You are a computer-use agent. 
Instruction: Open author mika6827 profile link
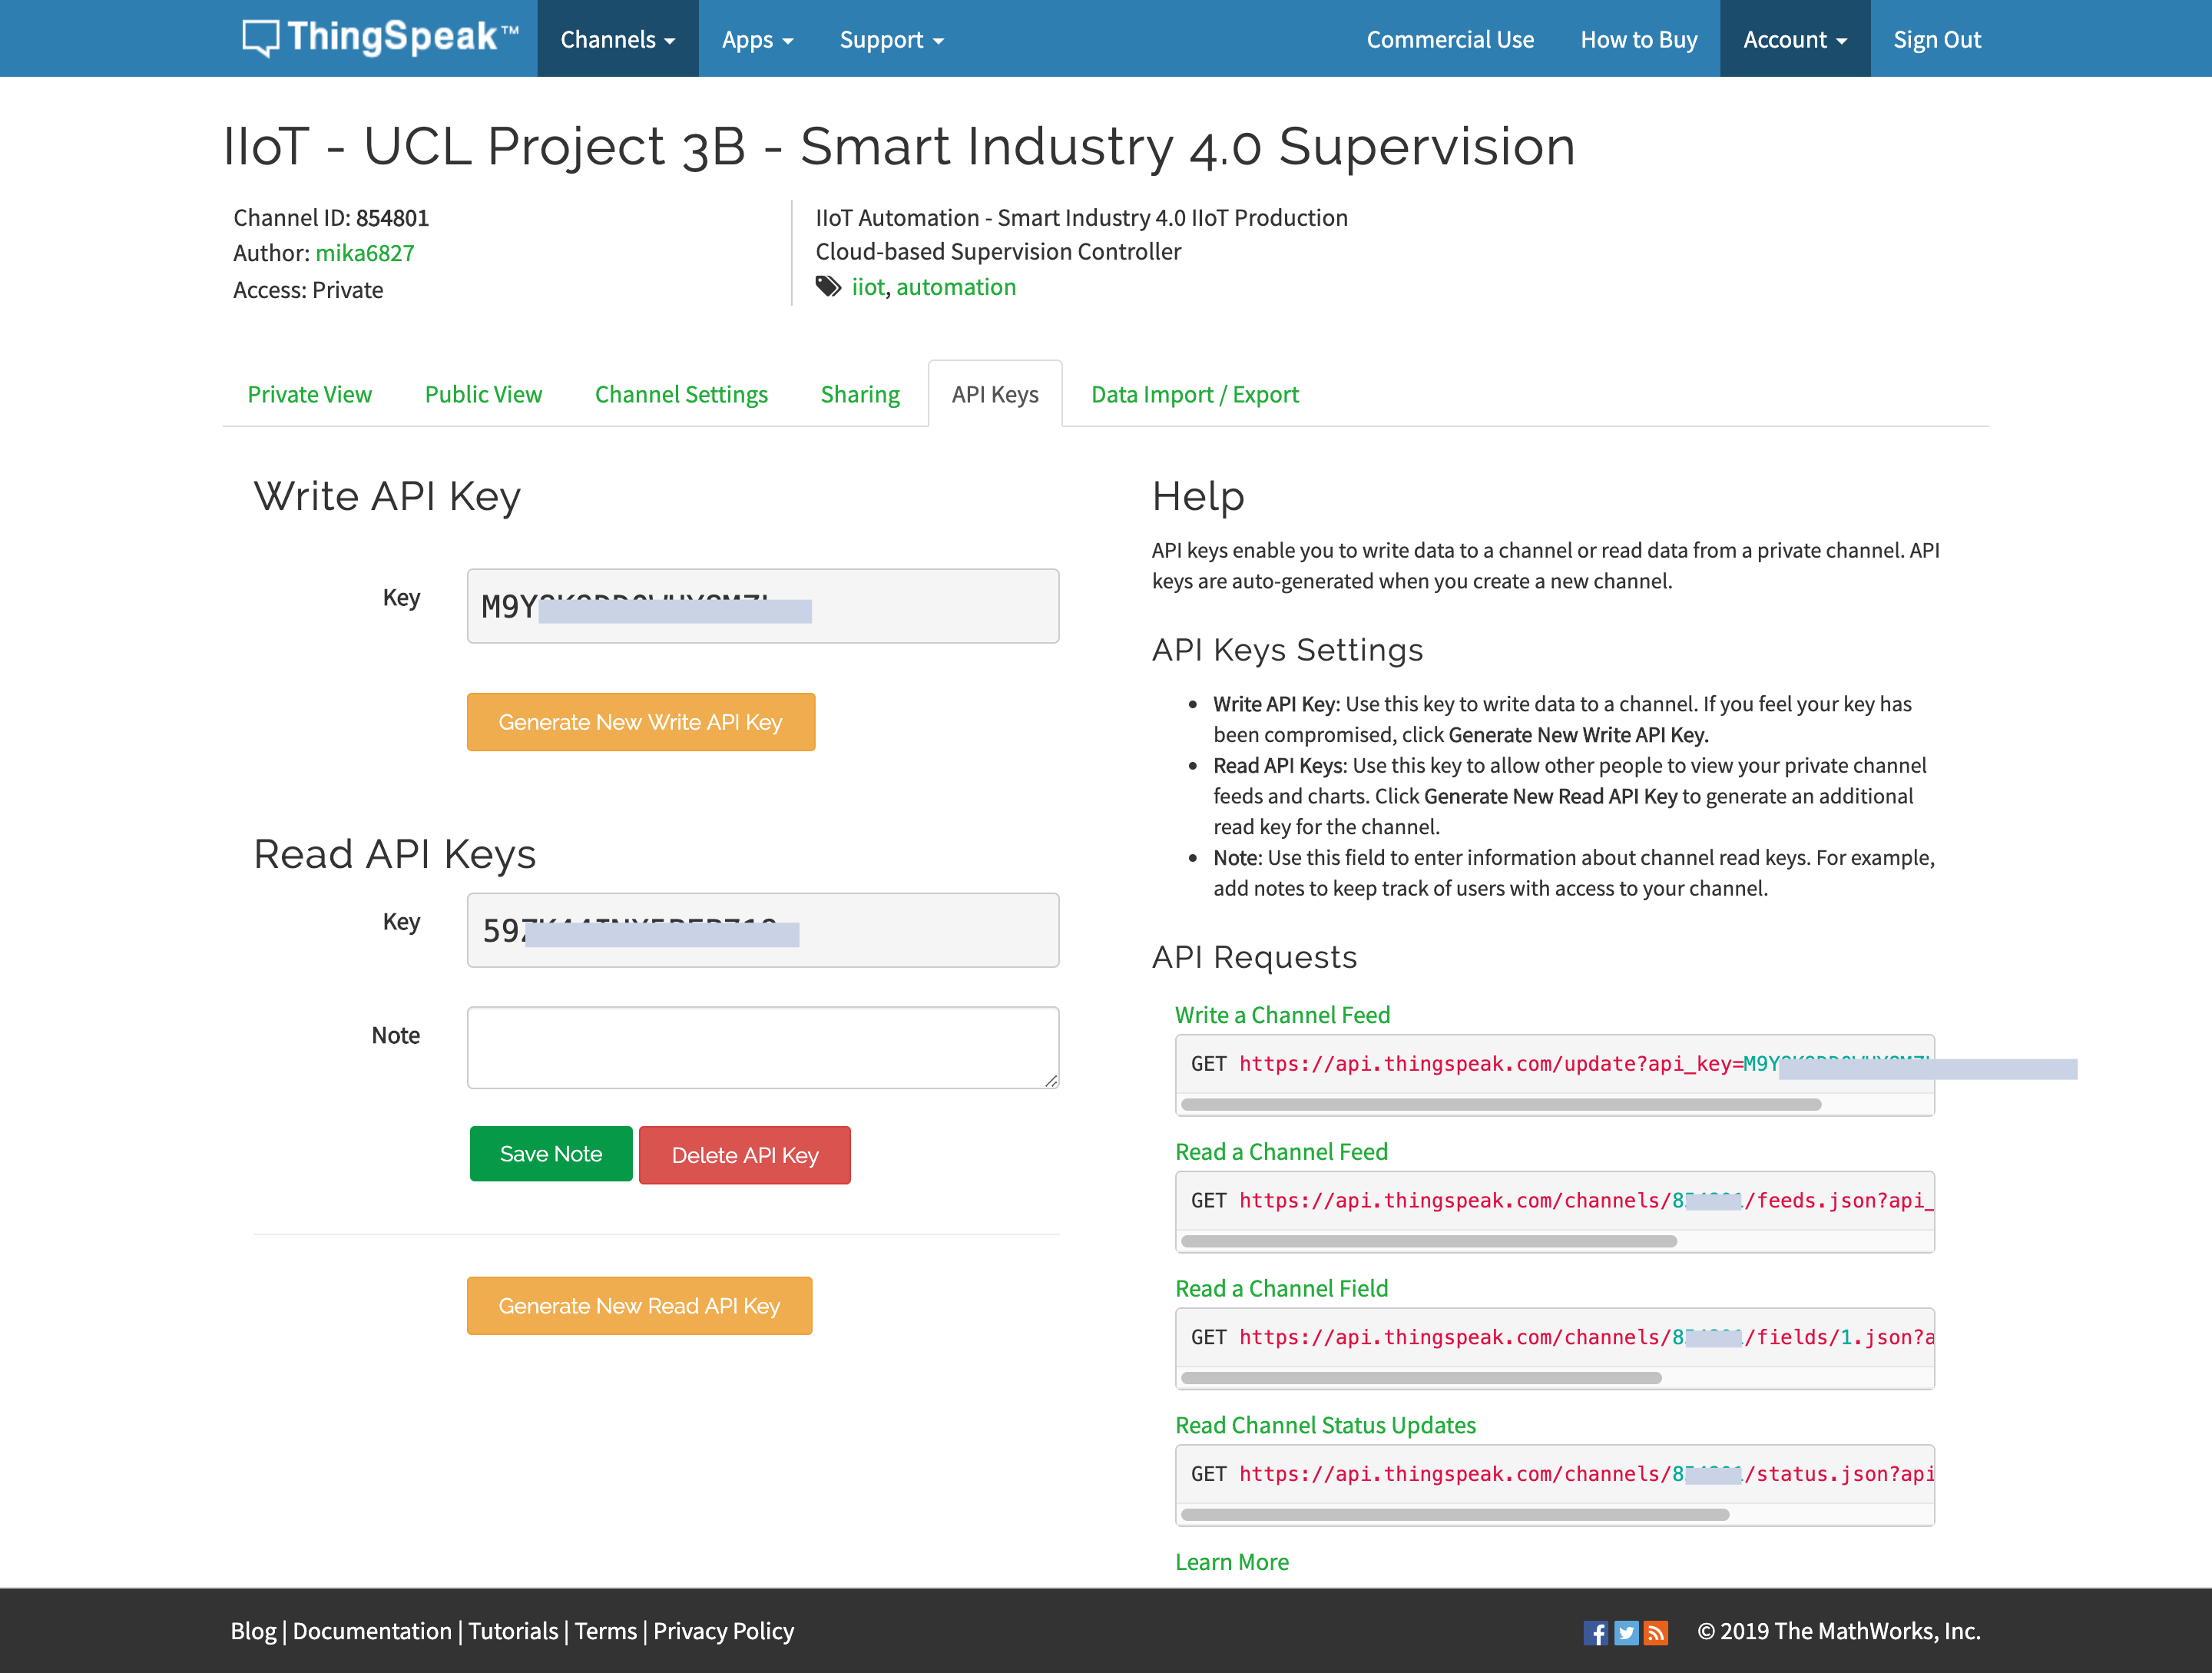(365, 253)
